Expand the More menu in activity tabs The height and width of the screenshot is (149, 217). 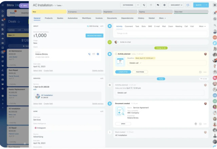click(202, 26)
